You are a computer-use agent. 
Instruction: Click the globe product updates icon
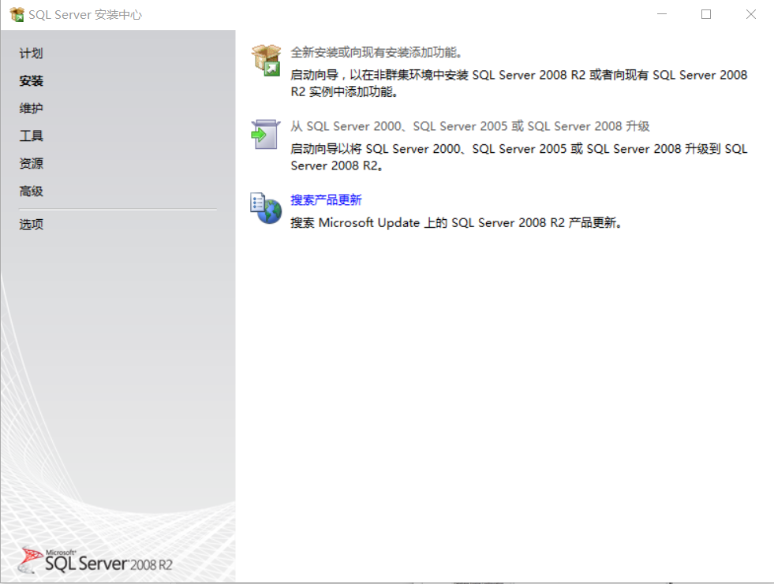pyautogui.click(x=266, y=208)
